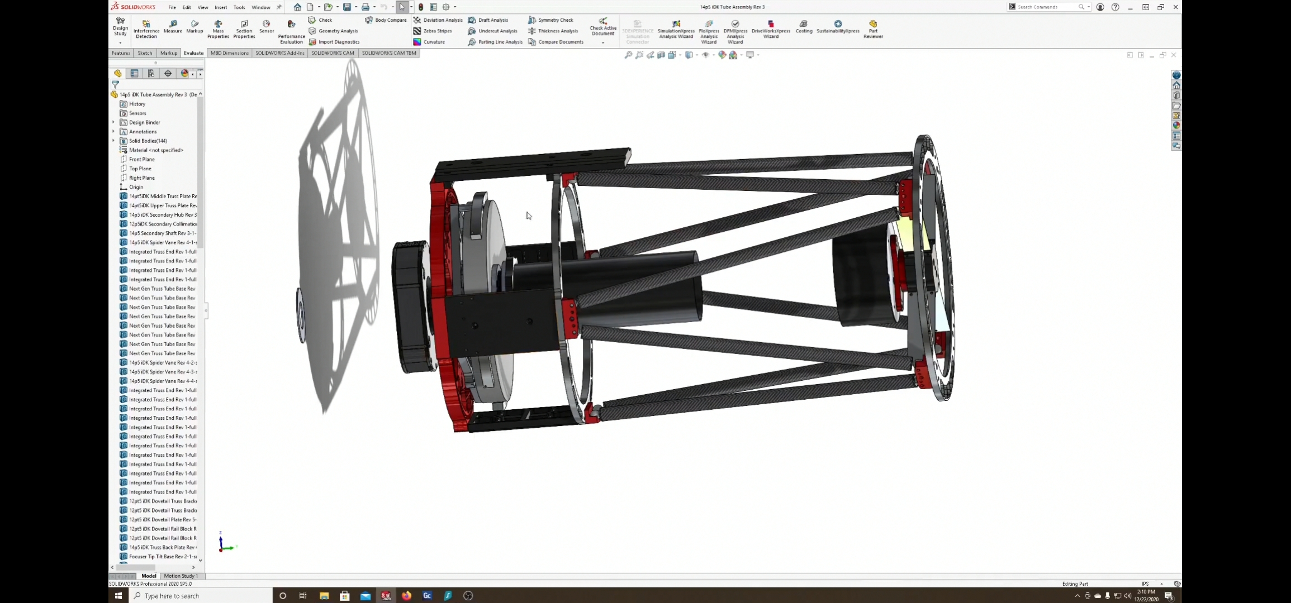Click the Search Commands field
Screen dimensions: 1291x603
[1048, 7]
